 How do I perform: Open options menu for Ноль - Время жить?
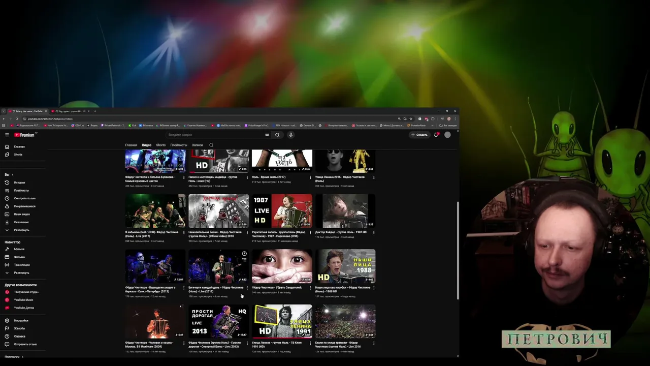(310, 177)
